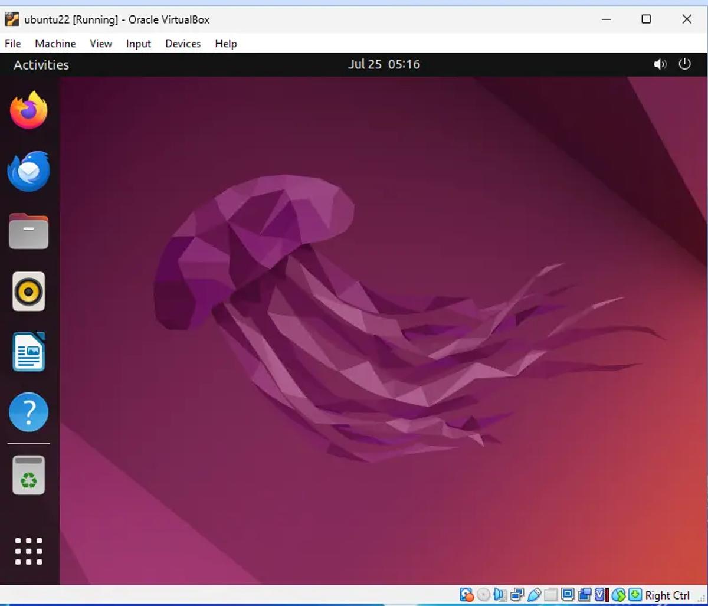This screenshot has height=606, width=708.
Task: Click the Right Ctrl host key label
Action: [x=667, y=595]
